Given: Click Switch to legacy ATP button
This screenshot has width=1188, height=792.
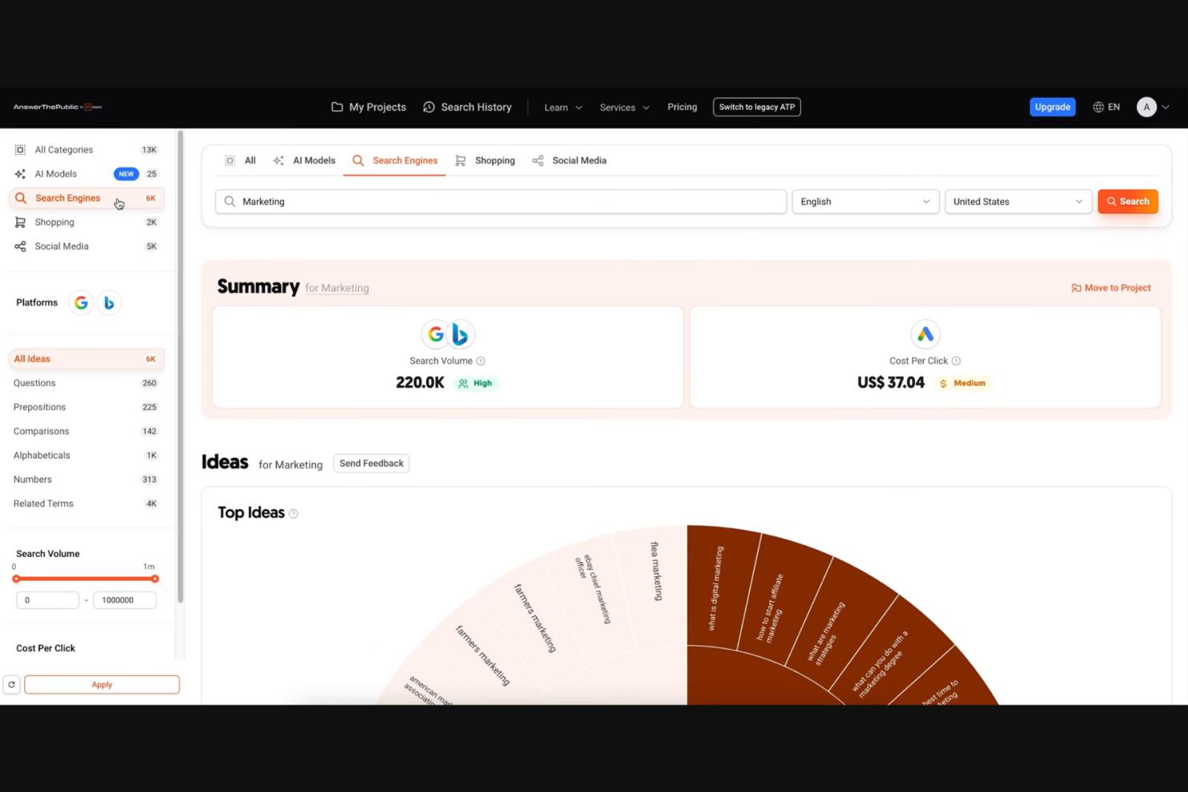Looking at the screenshot, I should click(757, 107).
